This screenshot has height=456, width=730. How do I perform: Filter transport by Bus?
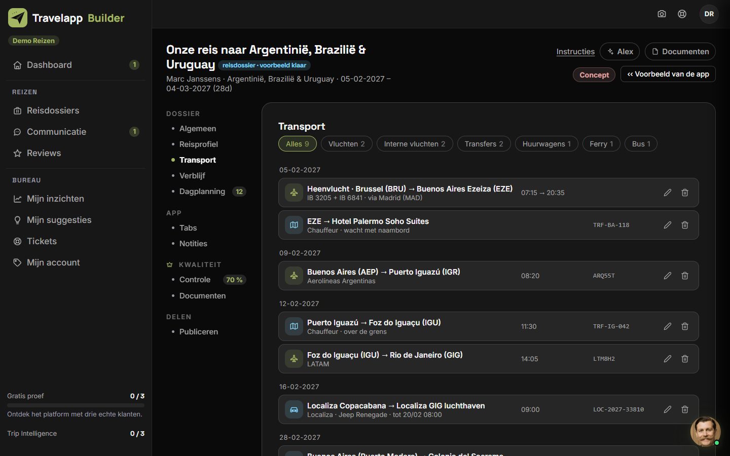point(641,144)
